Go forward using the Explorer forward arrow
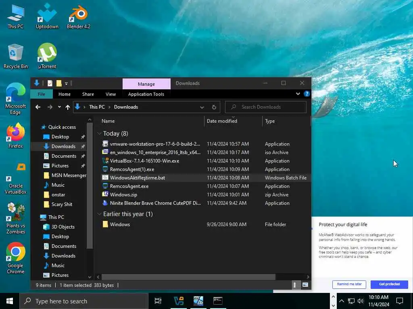413x309 pixels. pyautogui.click(x=50, y=107)
